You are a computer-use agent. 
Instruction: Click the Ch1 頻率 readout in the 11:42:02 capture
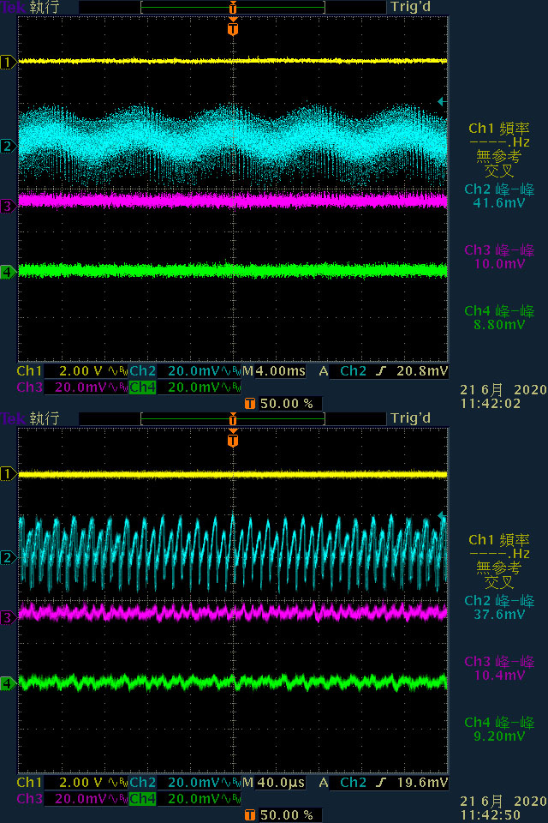(499, 149)
